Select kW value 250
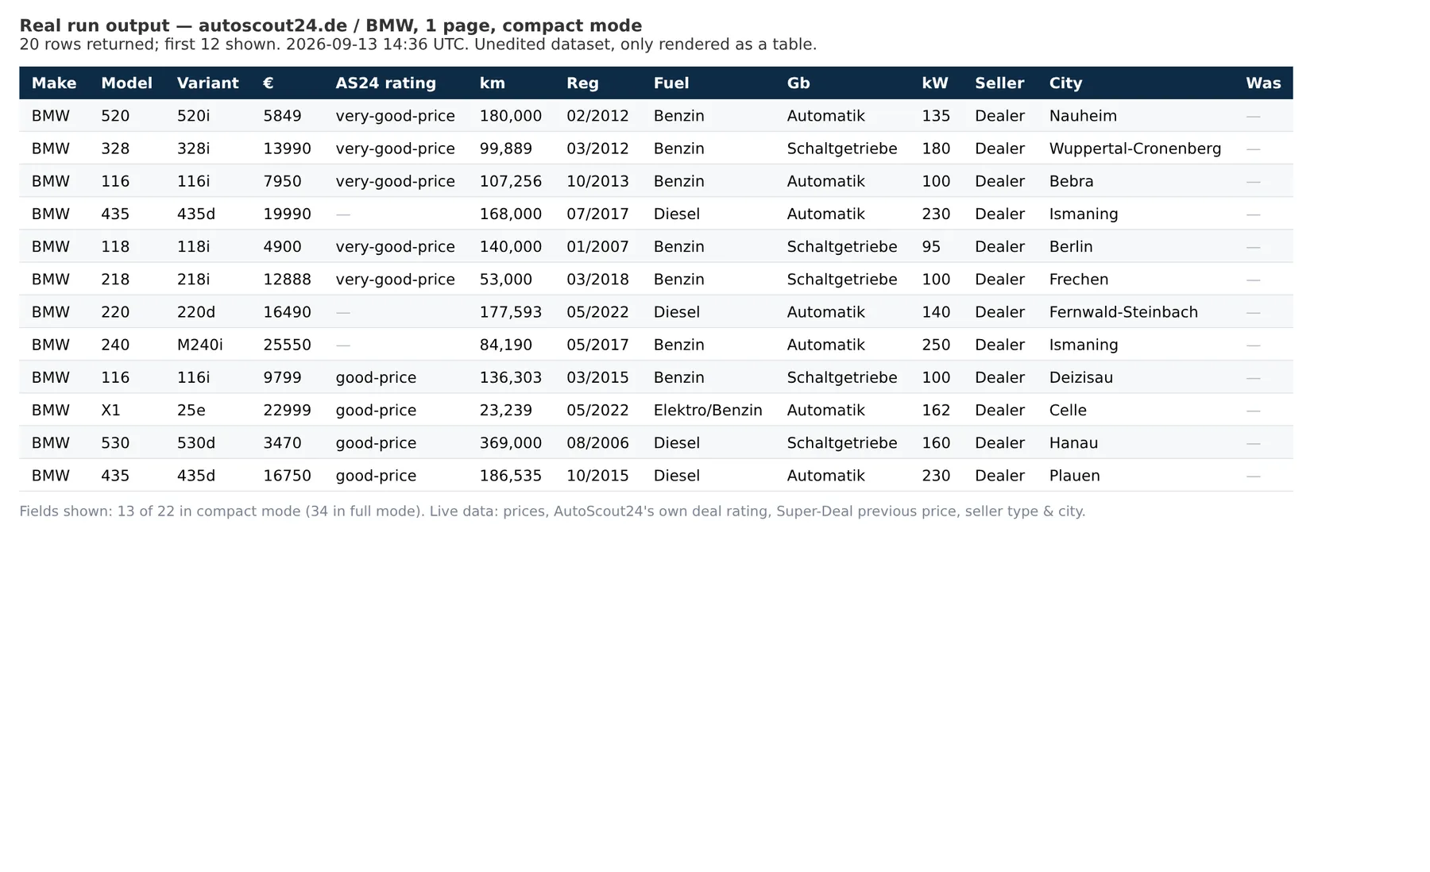Image resolution: width=1430 pixels, height=872 pixels. [x=936, y=345]
